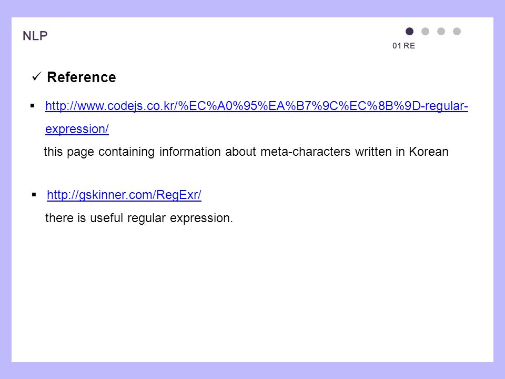
Task: Click the square bullet before gskinner link
Action: coord(34,195)
